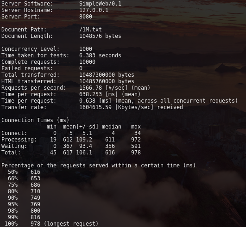This screenshot has width=246, height=227.
Task: Click the 90% percentile value 749
Action: 36,198
